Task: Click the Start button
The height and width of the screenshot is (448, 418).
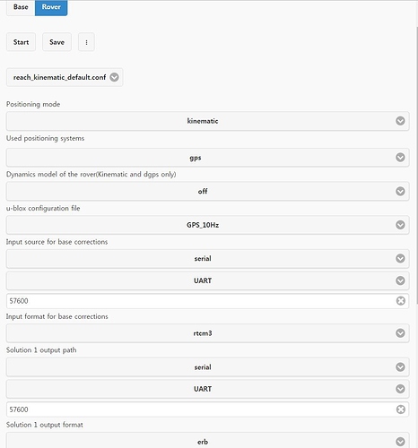Action: click(x=21, y=42)
